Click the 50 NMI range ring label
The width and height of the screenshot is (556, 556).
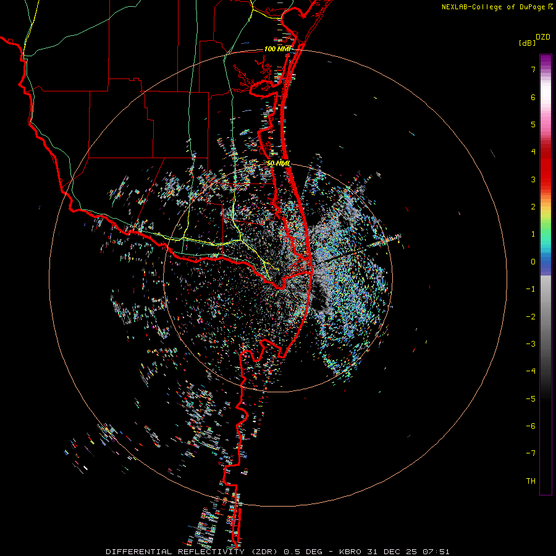click(x=279, y=164)
